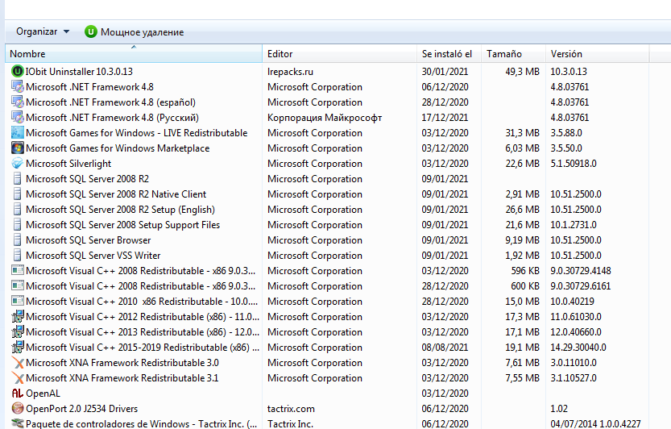
Task: Click the Microsoft SQL Server VSS Writer icon
Action: [x=18, y=256]
